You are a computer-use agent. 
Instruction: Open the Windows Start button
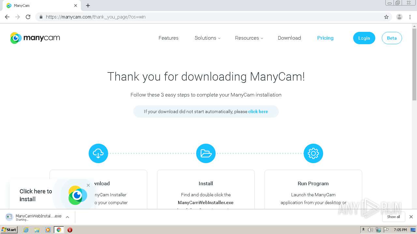(x=9, y=230)
